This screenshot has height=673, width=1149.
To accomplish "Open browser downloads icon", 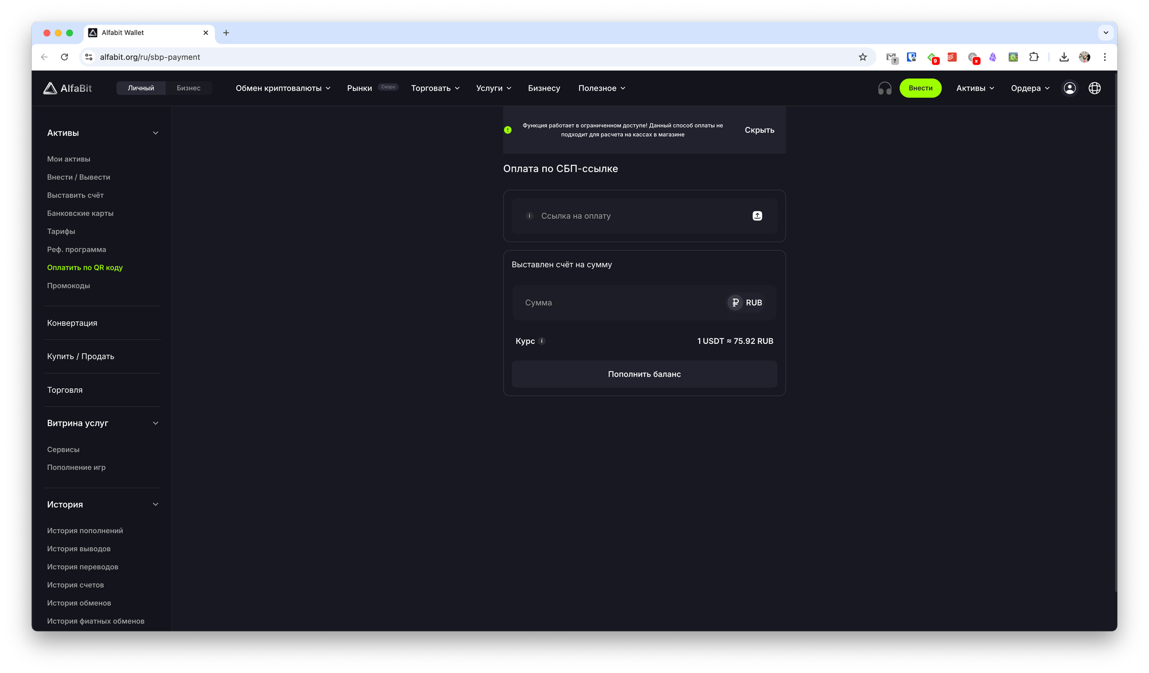I will point(1064,57).
